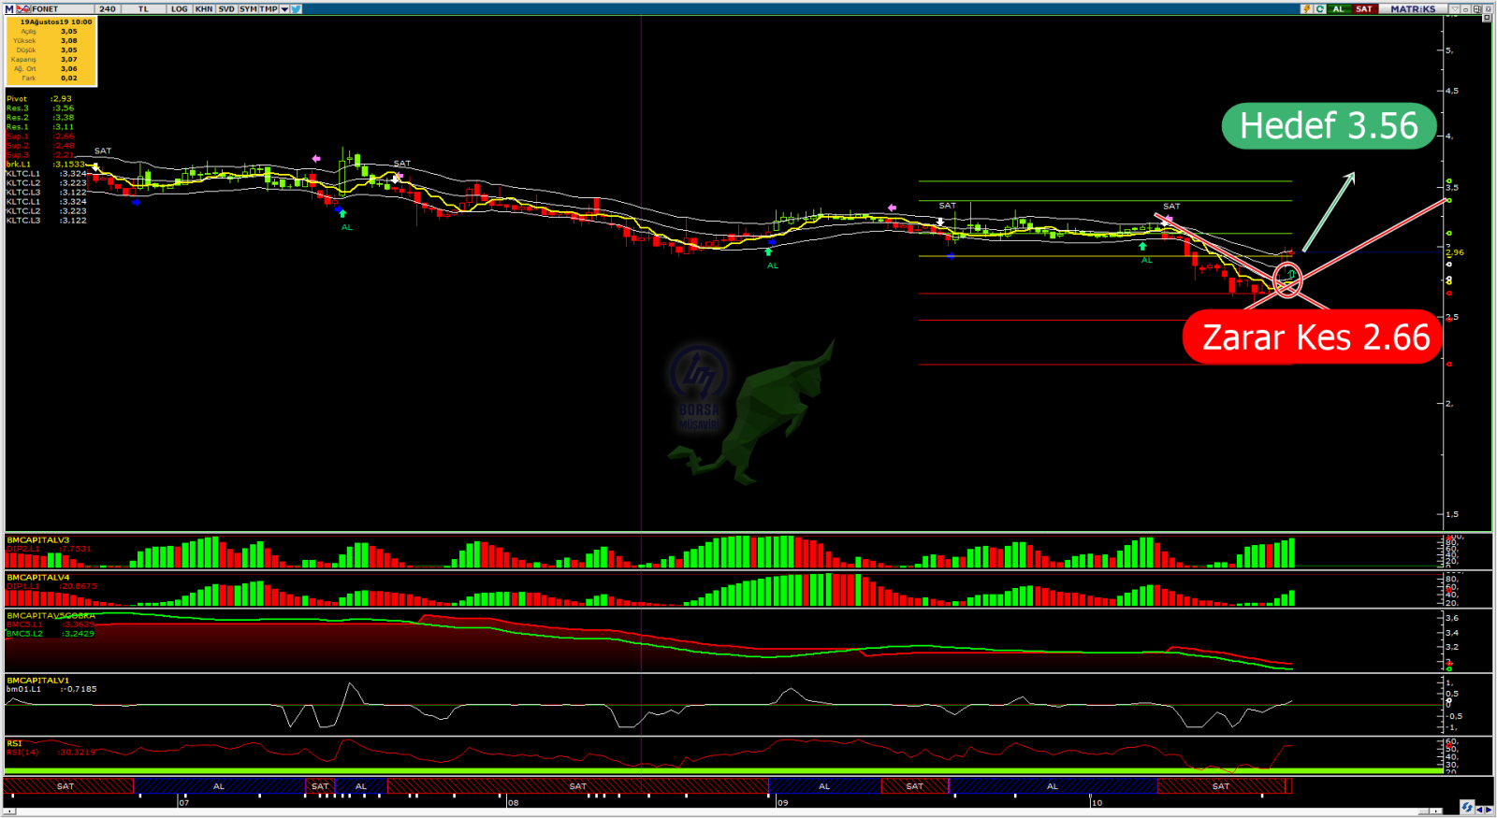Screen dimensions: 1497x818
Task: Toggle the SVD option
Action: coord(226,9)
